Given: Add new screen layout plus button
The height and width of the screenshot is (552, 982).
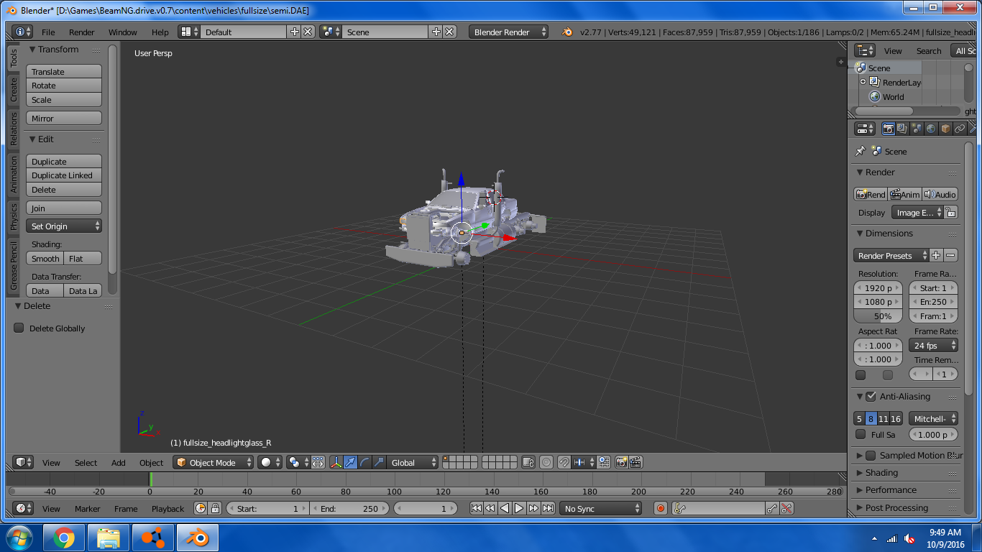Looking at the screenshot, I should (x=294, y=32).
